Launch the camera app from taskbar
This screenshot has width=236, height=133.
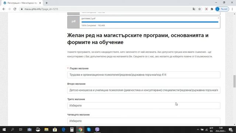pyautogui.click(x=29, y=130)
